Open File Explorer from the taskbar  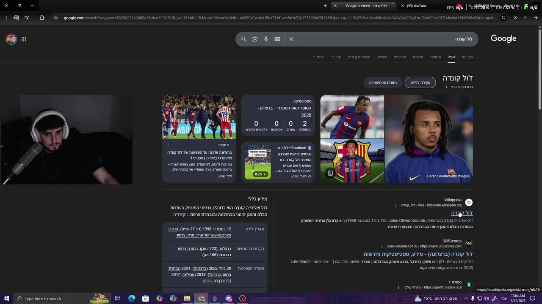(187, 299)
